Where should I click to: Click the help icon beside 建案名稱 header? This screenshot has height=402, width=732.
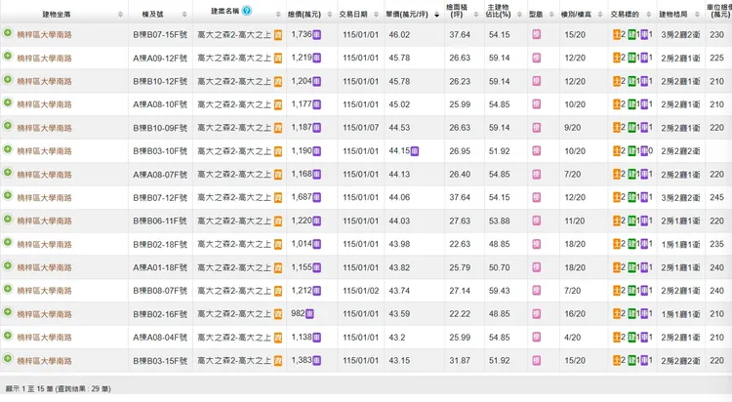point(247,11)
